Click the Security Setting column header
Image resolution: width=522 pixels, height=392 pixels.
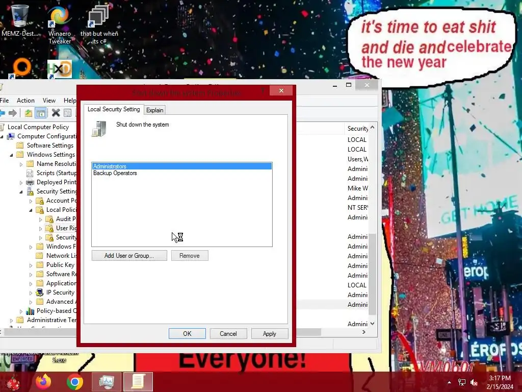coord(357,128)
